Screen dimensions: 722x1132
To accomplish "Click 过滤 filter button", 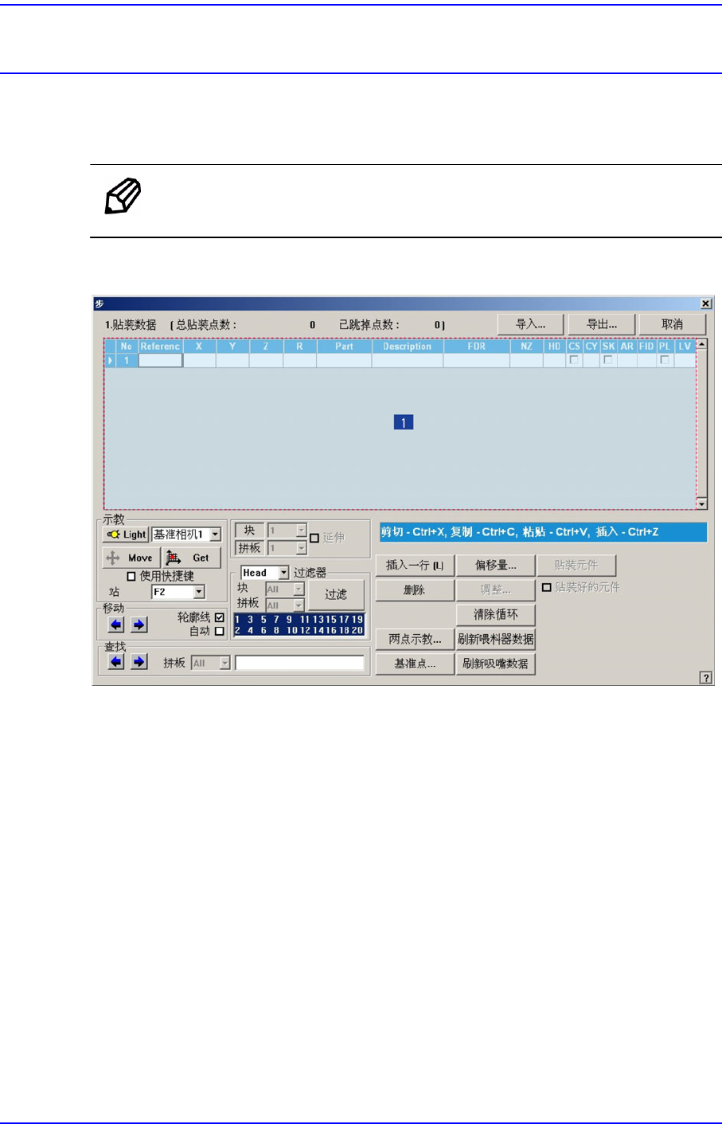I will (x=336, y=594).
